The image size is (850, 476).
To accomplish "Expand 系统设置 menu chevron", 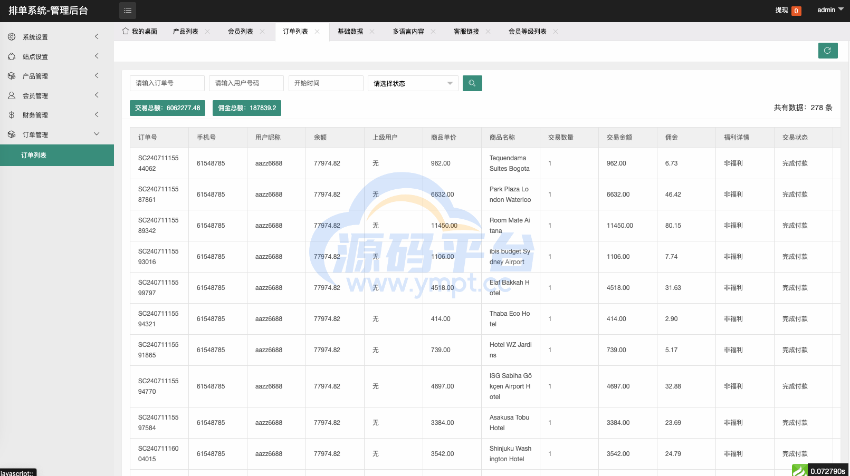I will [x=97, y=36].
